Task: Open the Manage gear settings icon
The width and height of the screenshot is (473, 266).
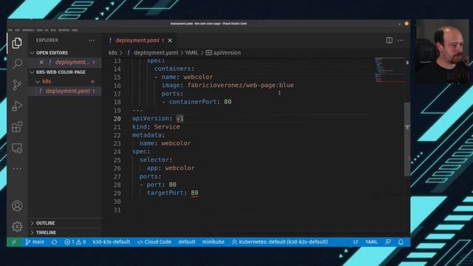Action: tap(17, 227)
